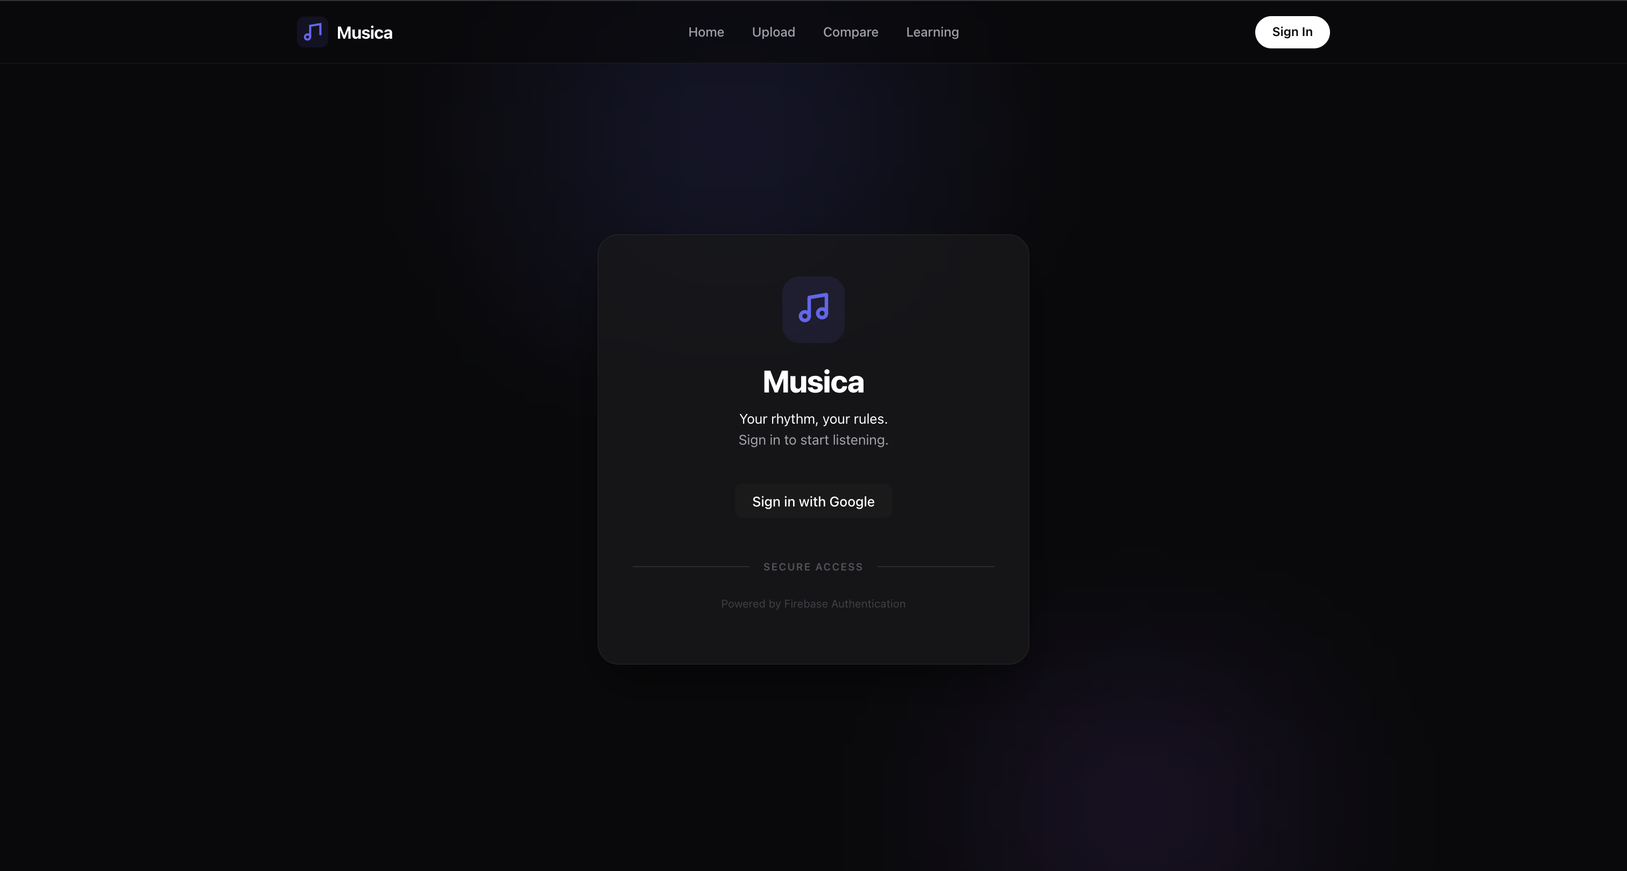
Task: Sign in with Google
Action: pos(814,501)
